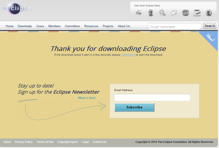
Task: Open the 'What's this?' link
Action: (x=87, y=98)
